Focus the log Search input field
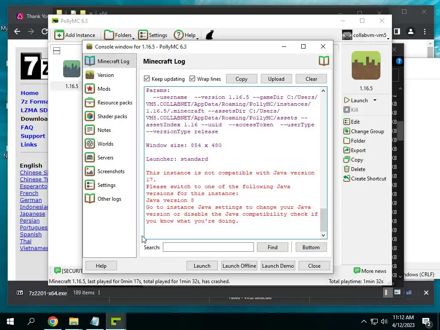Screen dimensions: 440x330 208,247
